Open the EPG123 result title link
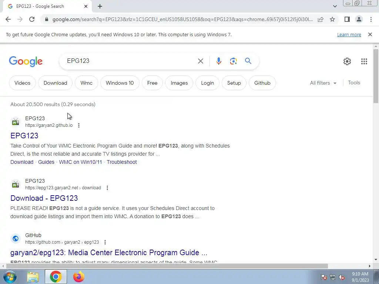379x284 pixels. tap(24, 136)
